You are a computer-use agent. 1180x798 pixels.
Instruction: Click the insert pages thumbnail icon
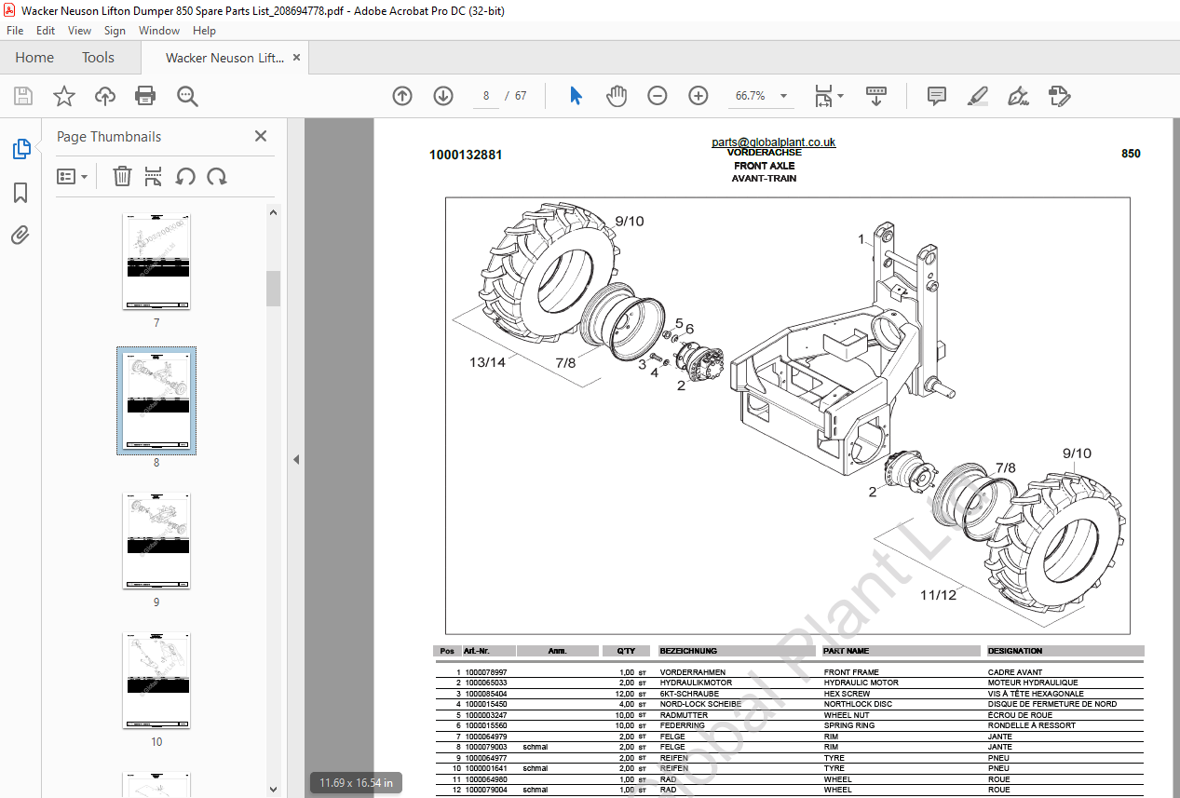tap(154, 176)
